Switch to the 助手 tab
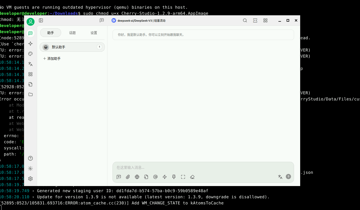The width and height of the screenshot is (360, 210). (51, 33)
